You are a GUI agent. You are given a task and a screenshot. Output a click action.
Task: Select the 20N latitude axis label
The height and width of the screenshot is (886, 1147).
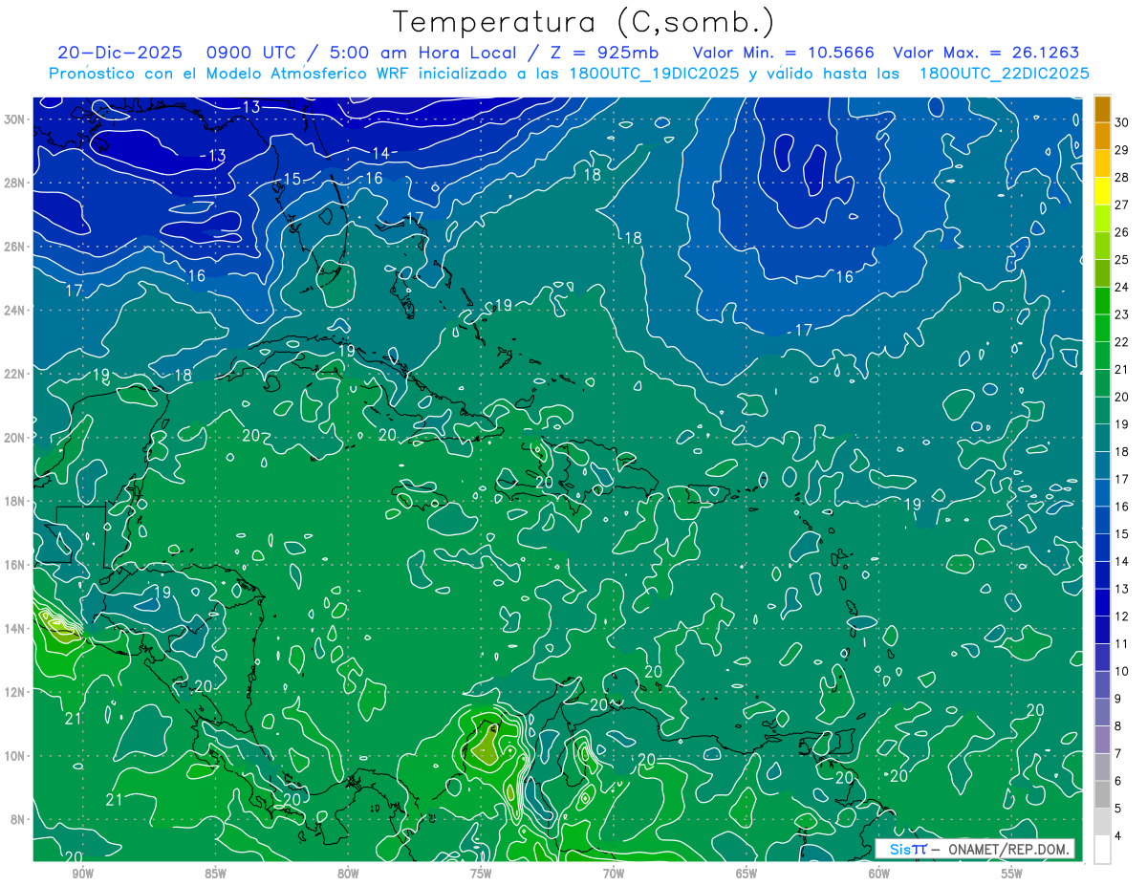pos(14,438)
